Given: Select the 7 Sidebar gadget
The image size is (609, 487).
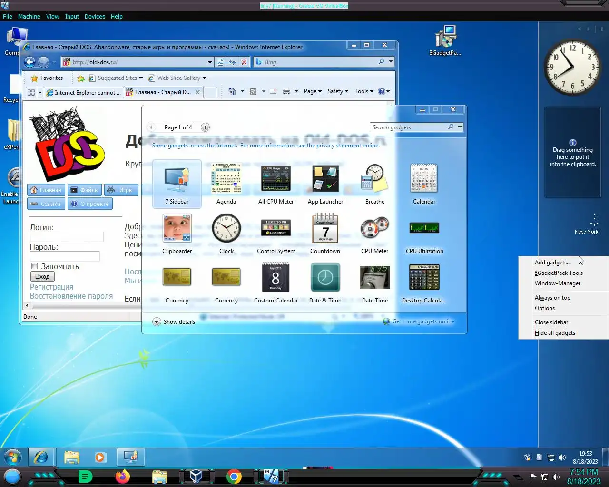Looking at the screenshot, I should point(177,184).
